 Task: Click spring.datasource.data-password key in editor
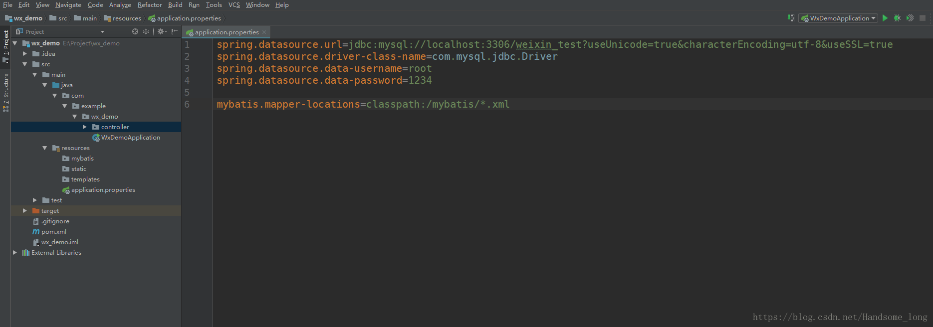tap(309, 80)
